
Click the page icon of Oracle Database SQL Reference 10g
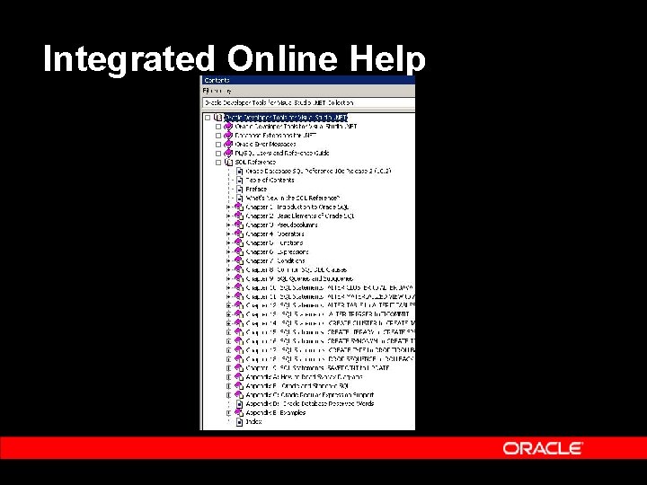tap(239, 172)
